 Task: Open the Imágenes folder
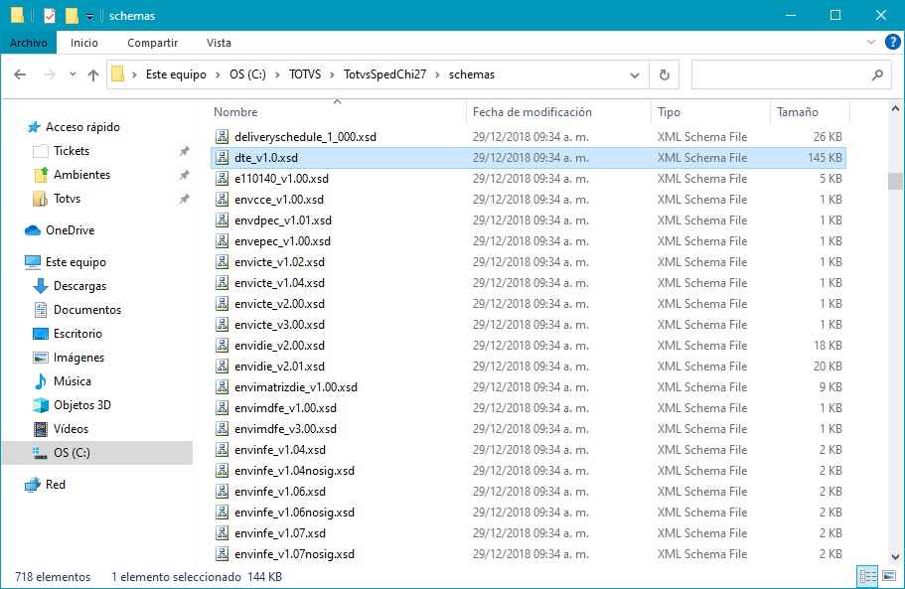tap(78, 358)
